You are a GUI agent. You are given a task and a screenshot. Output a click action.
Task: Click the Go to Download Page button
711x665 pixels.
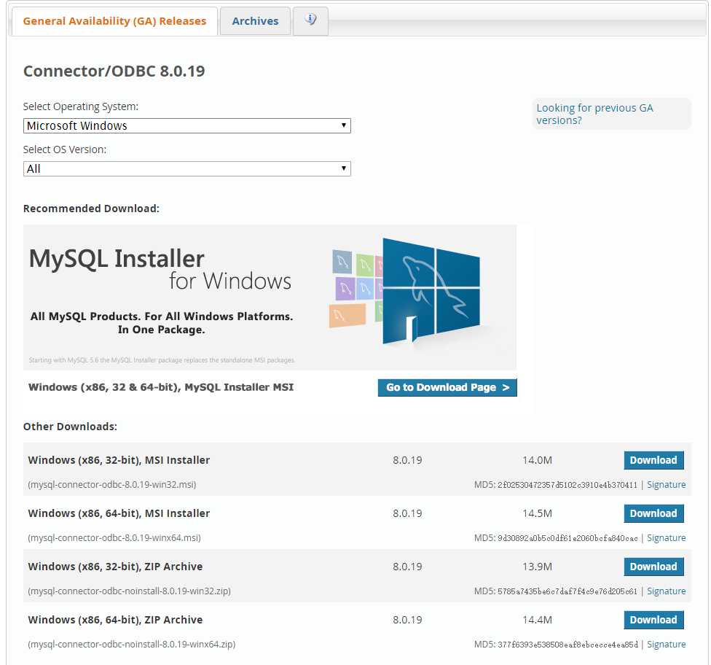[447, 388]
